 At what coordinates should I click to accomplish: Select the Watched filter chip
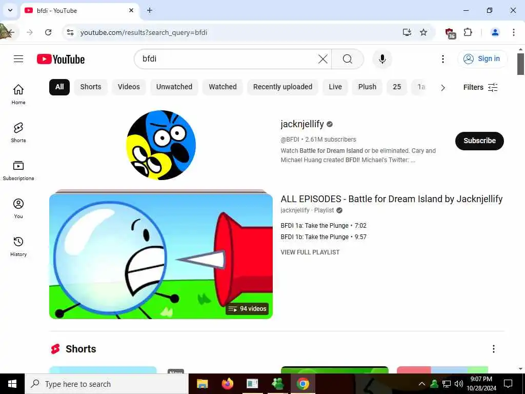(223, 87)
